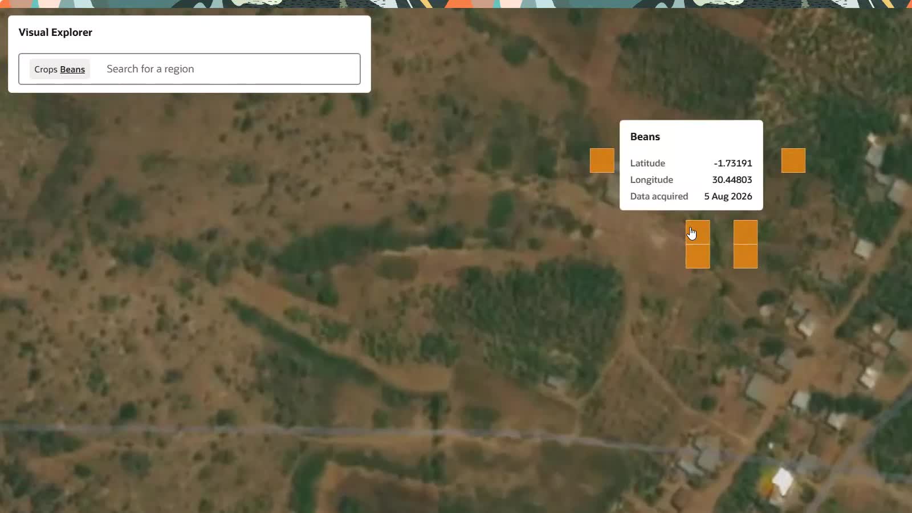
Task: Click the Data acquired label
Action: [659, 196]
